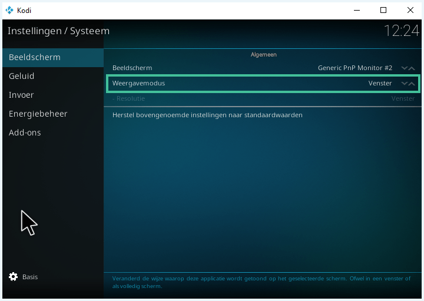Close the Kodi window
Image resolution: width=424 pixels, height=301 pixels.
(410, 10)
